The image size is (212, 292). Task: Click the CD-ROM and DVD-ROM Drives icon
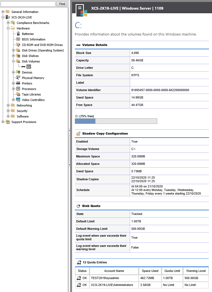[x=18, y=45]
